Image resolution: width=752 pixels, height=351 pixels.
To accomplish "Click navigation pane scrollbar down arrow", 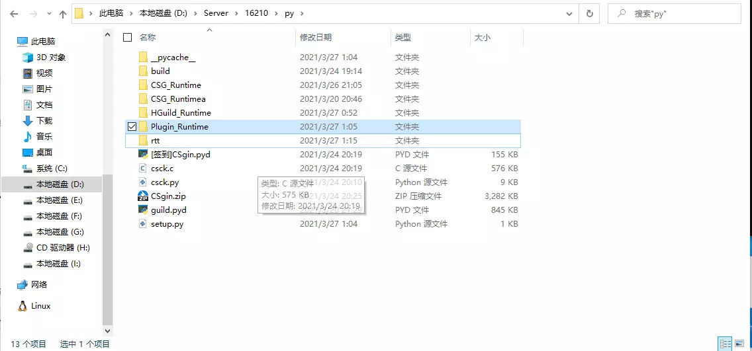I will pos(107,331).
